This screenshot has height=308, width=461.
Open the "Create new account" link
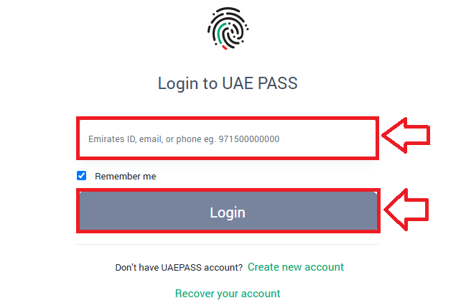296,267
